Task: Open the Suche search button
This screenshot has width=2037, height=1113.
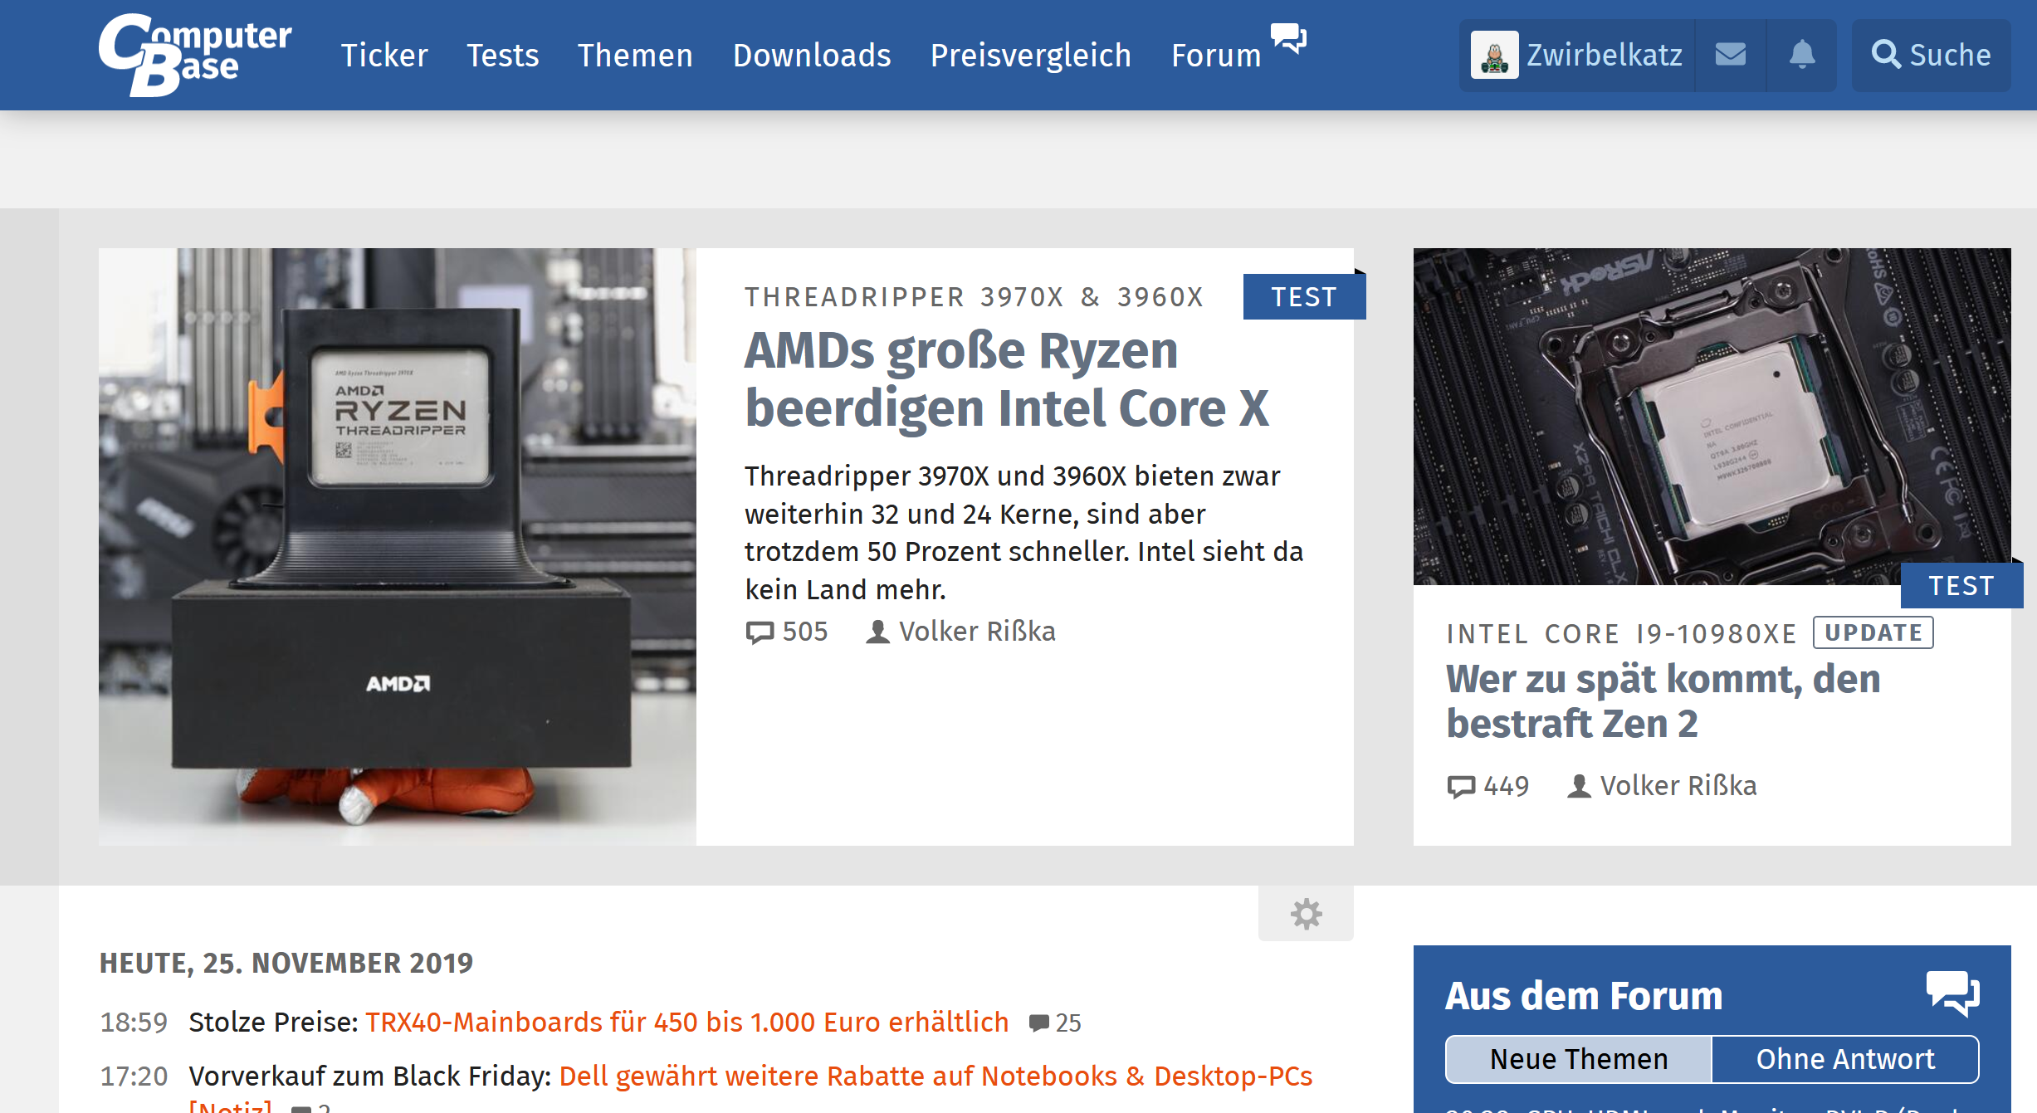Action: pos(1931,55)
